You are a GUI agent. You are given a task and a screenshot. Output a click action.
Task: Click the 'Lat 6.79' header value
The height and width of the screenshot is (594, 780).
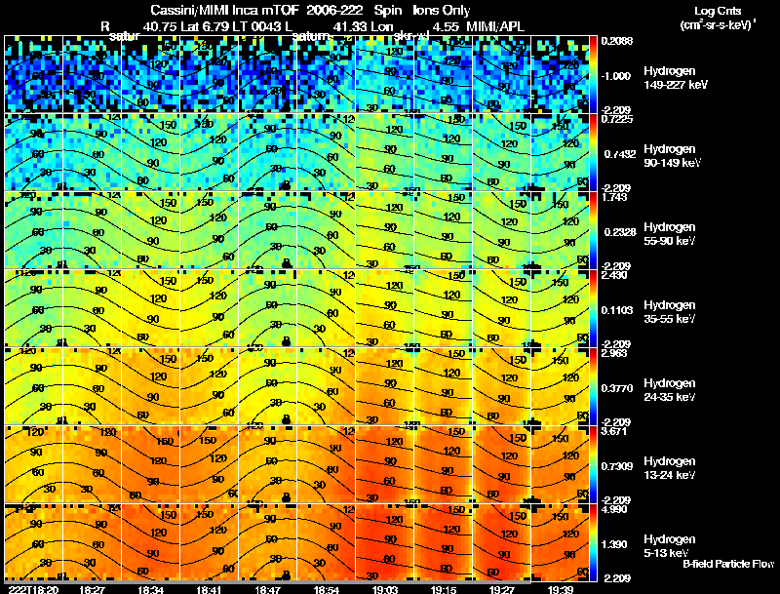click(x=205, y=26)
